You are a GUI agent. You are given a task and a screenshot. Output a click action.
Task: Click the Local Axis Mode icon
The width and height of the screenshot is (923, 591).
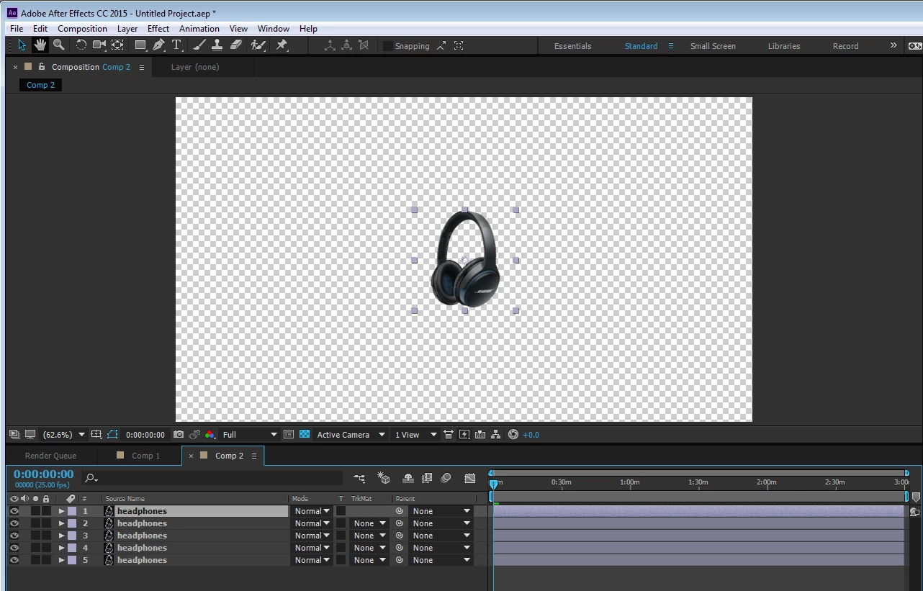pyautogui.click(x=330, y=45)
